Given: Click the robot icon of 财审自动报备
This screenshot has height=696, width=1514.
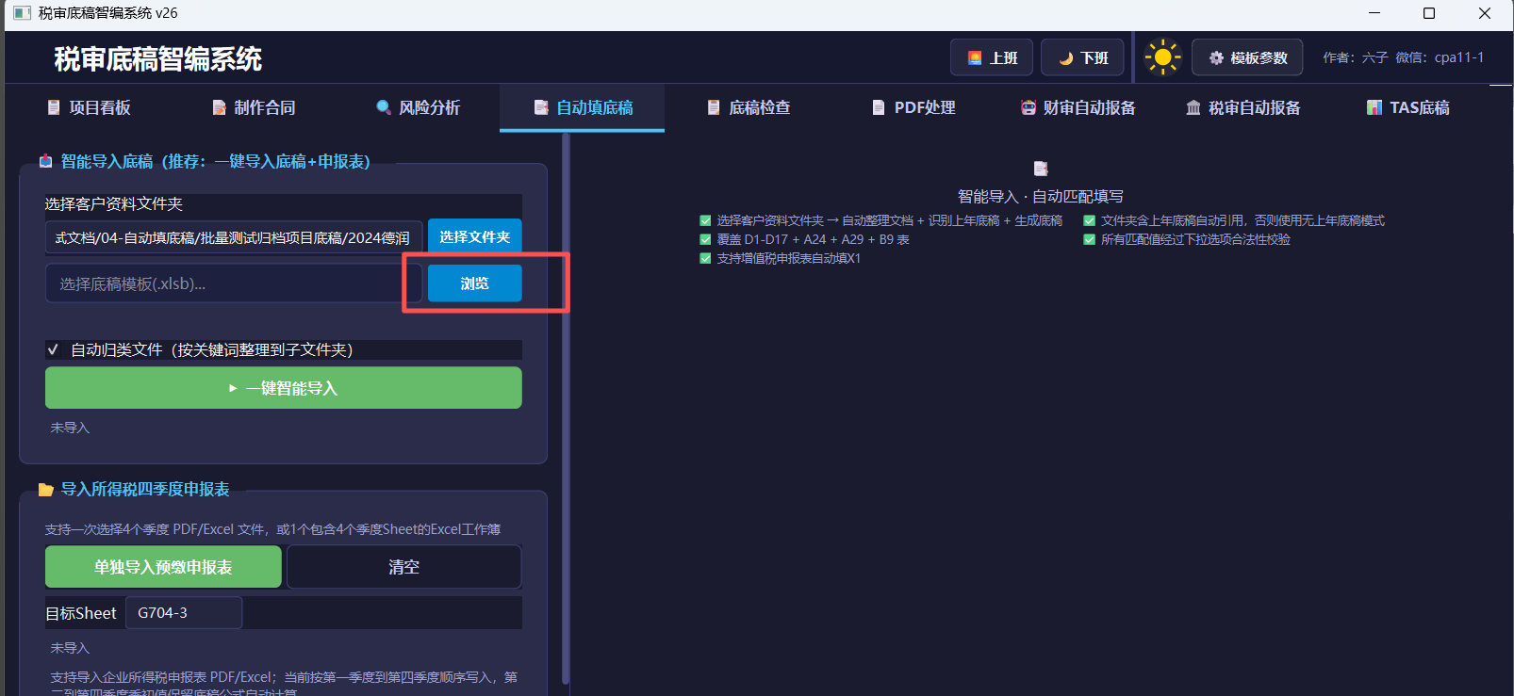Looking at the screenshot, I should coord(1028,107).
